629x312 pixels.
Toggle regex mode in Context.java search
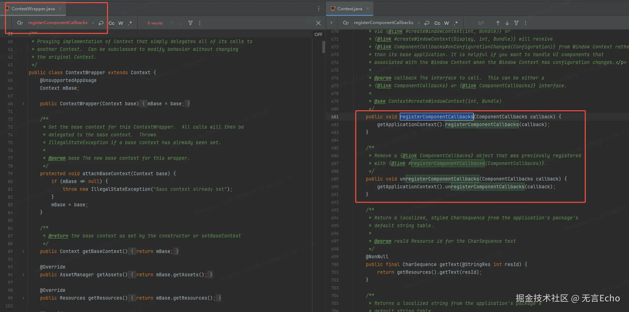click(x=456, y=23)
